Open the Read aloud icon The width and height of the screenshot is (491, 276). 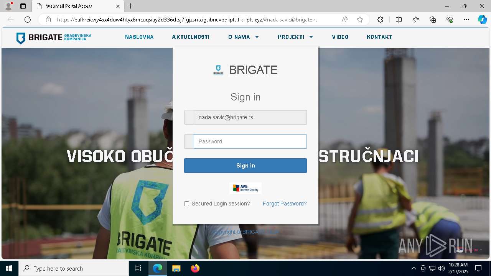(x=344, y=20)
